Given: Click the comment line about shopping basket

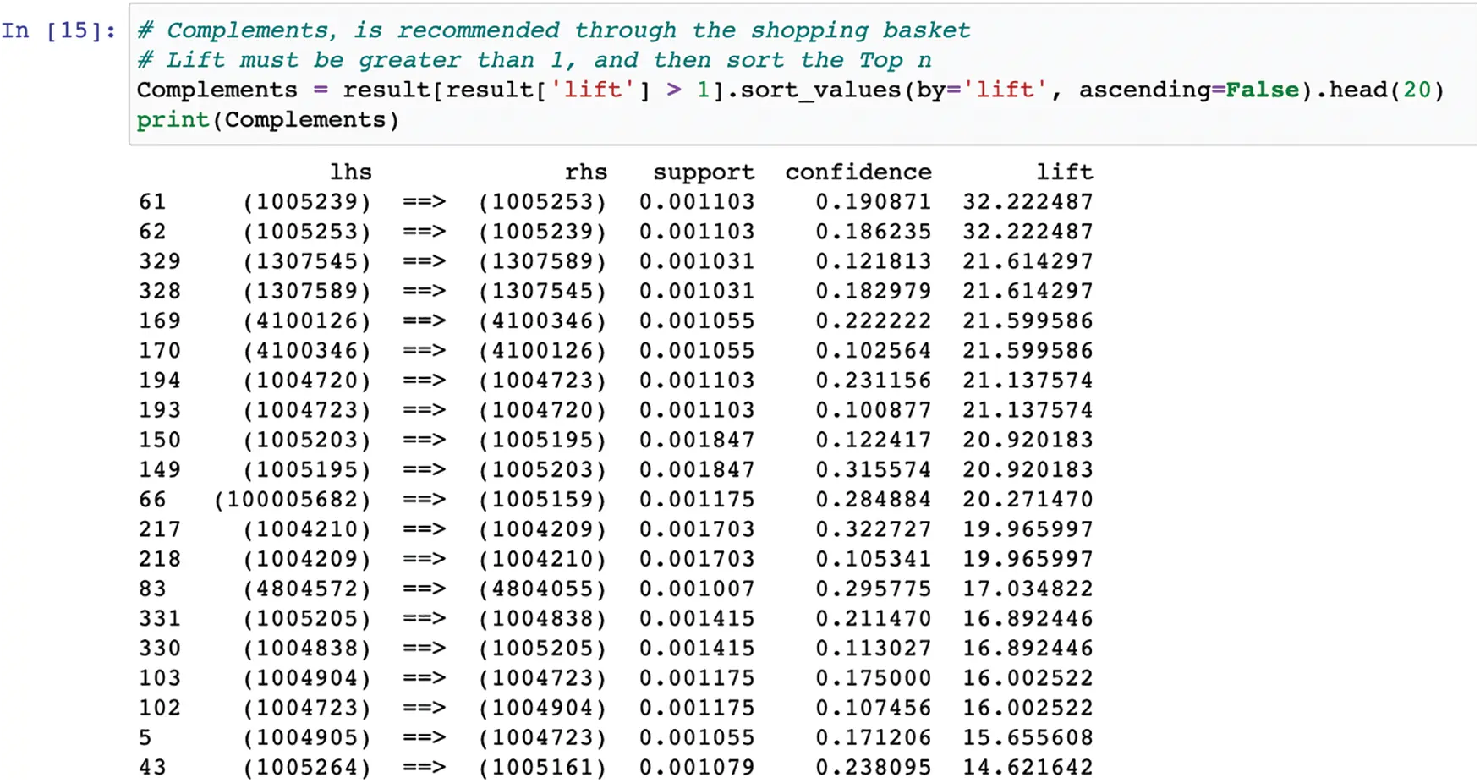Looking at the screenshot, I should click(553, 30).
